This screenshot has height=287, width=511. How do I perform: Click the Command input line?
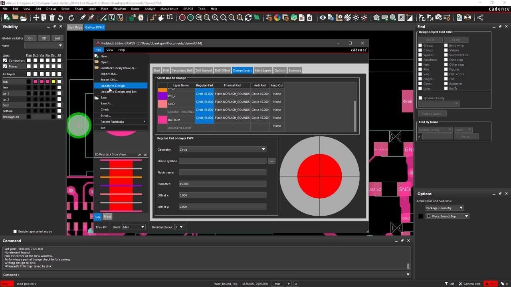click(x=212, y=275)
